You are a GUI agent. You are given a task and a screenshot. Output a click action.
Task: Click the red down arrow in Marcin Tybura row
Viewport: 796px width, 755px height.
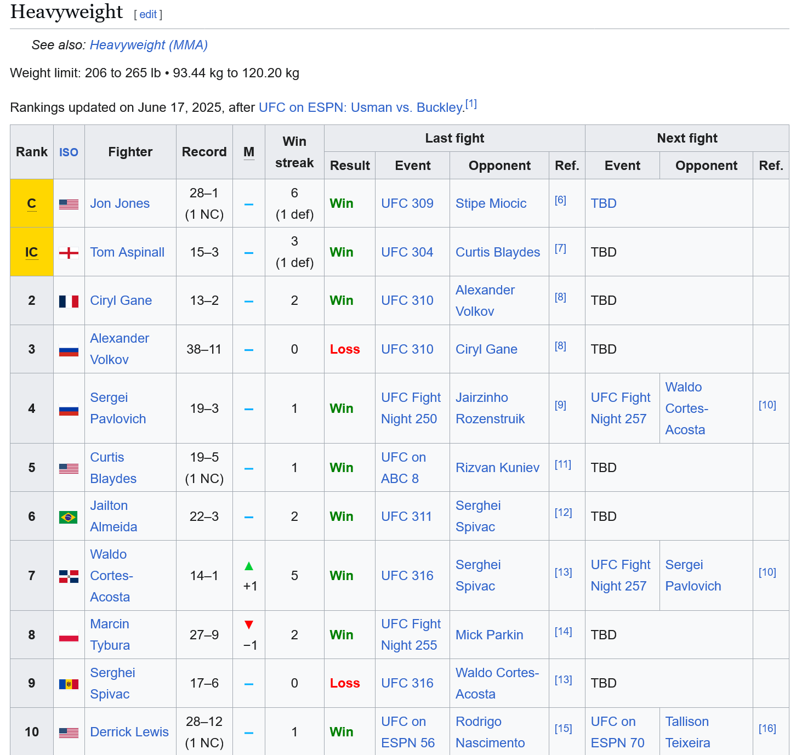coord(249,625)
